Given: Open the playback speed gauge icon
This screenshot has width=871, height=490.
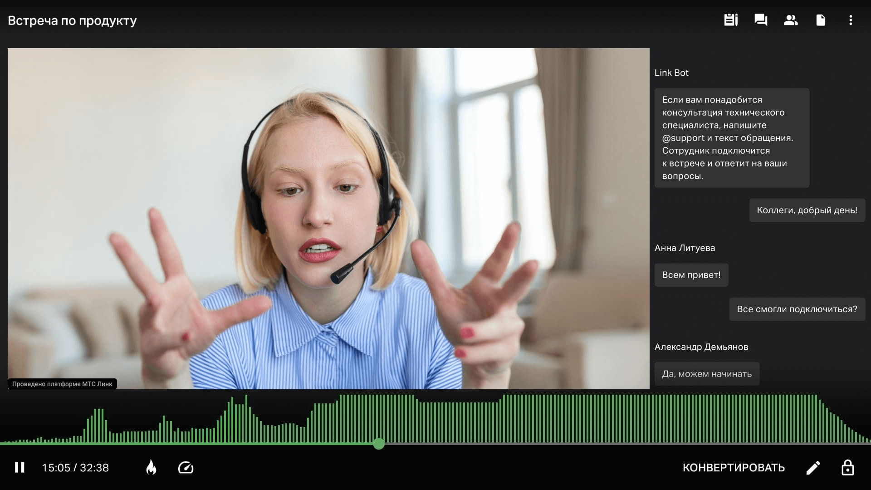Looking at the screenshot, I should (x=186, y=467).
